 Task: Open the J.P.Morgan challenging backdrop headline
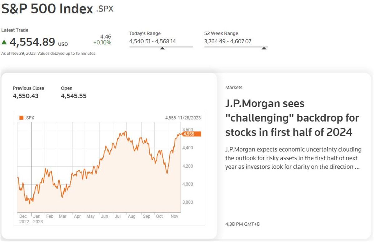coord(292,118)
